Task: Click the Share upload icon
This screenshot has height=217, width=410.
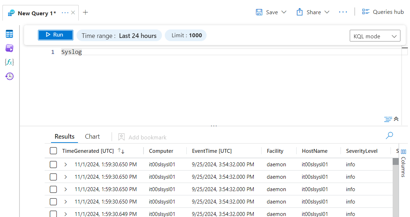Action: coord(299,12)
